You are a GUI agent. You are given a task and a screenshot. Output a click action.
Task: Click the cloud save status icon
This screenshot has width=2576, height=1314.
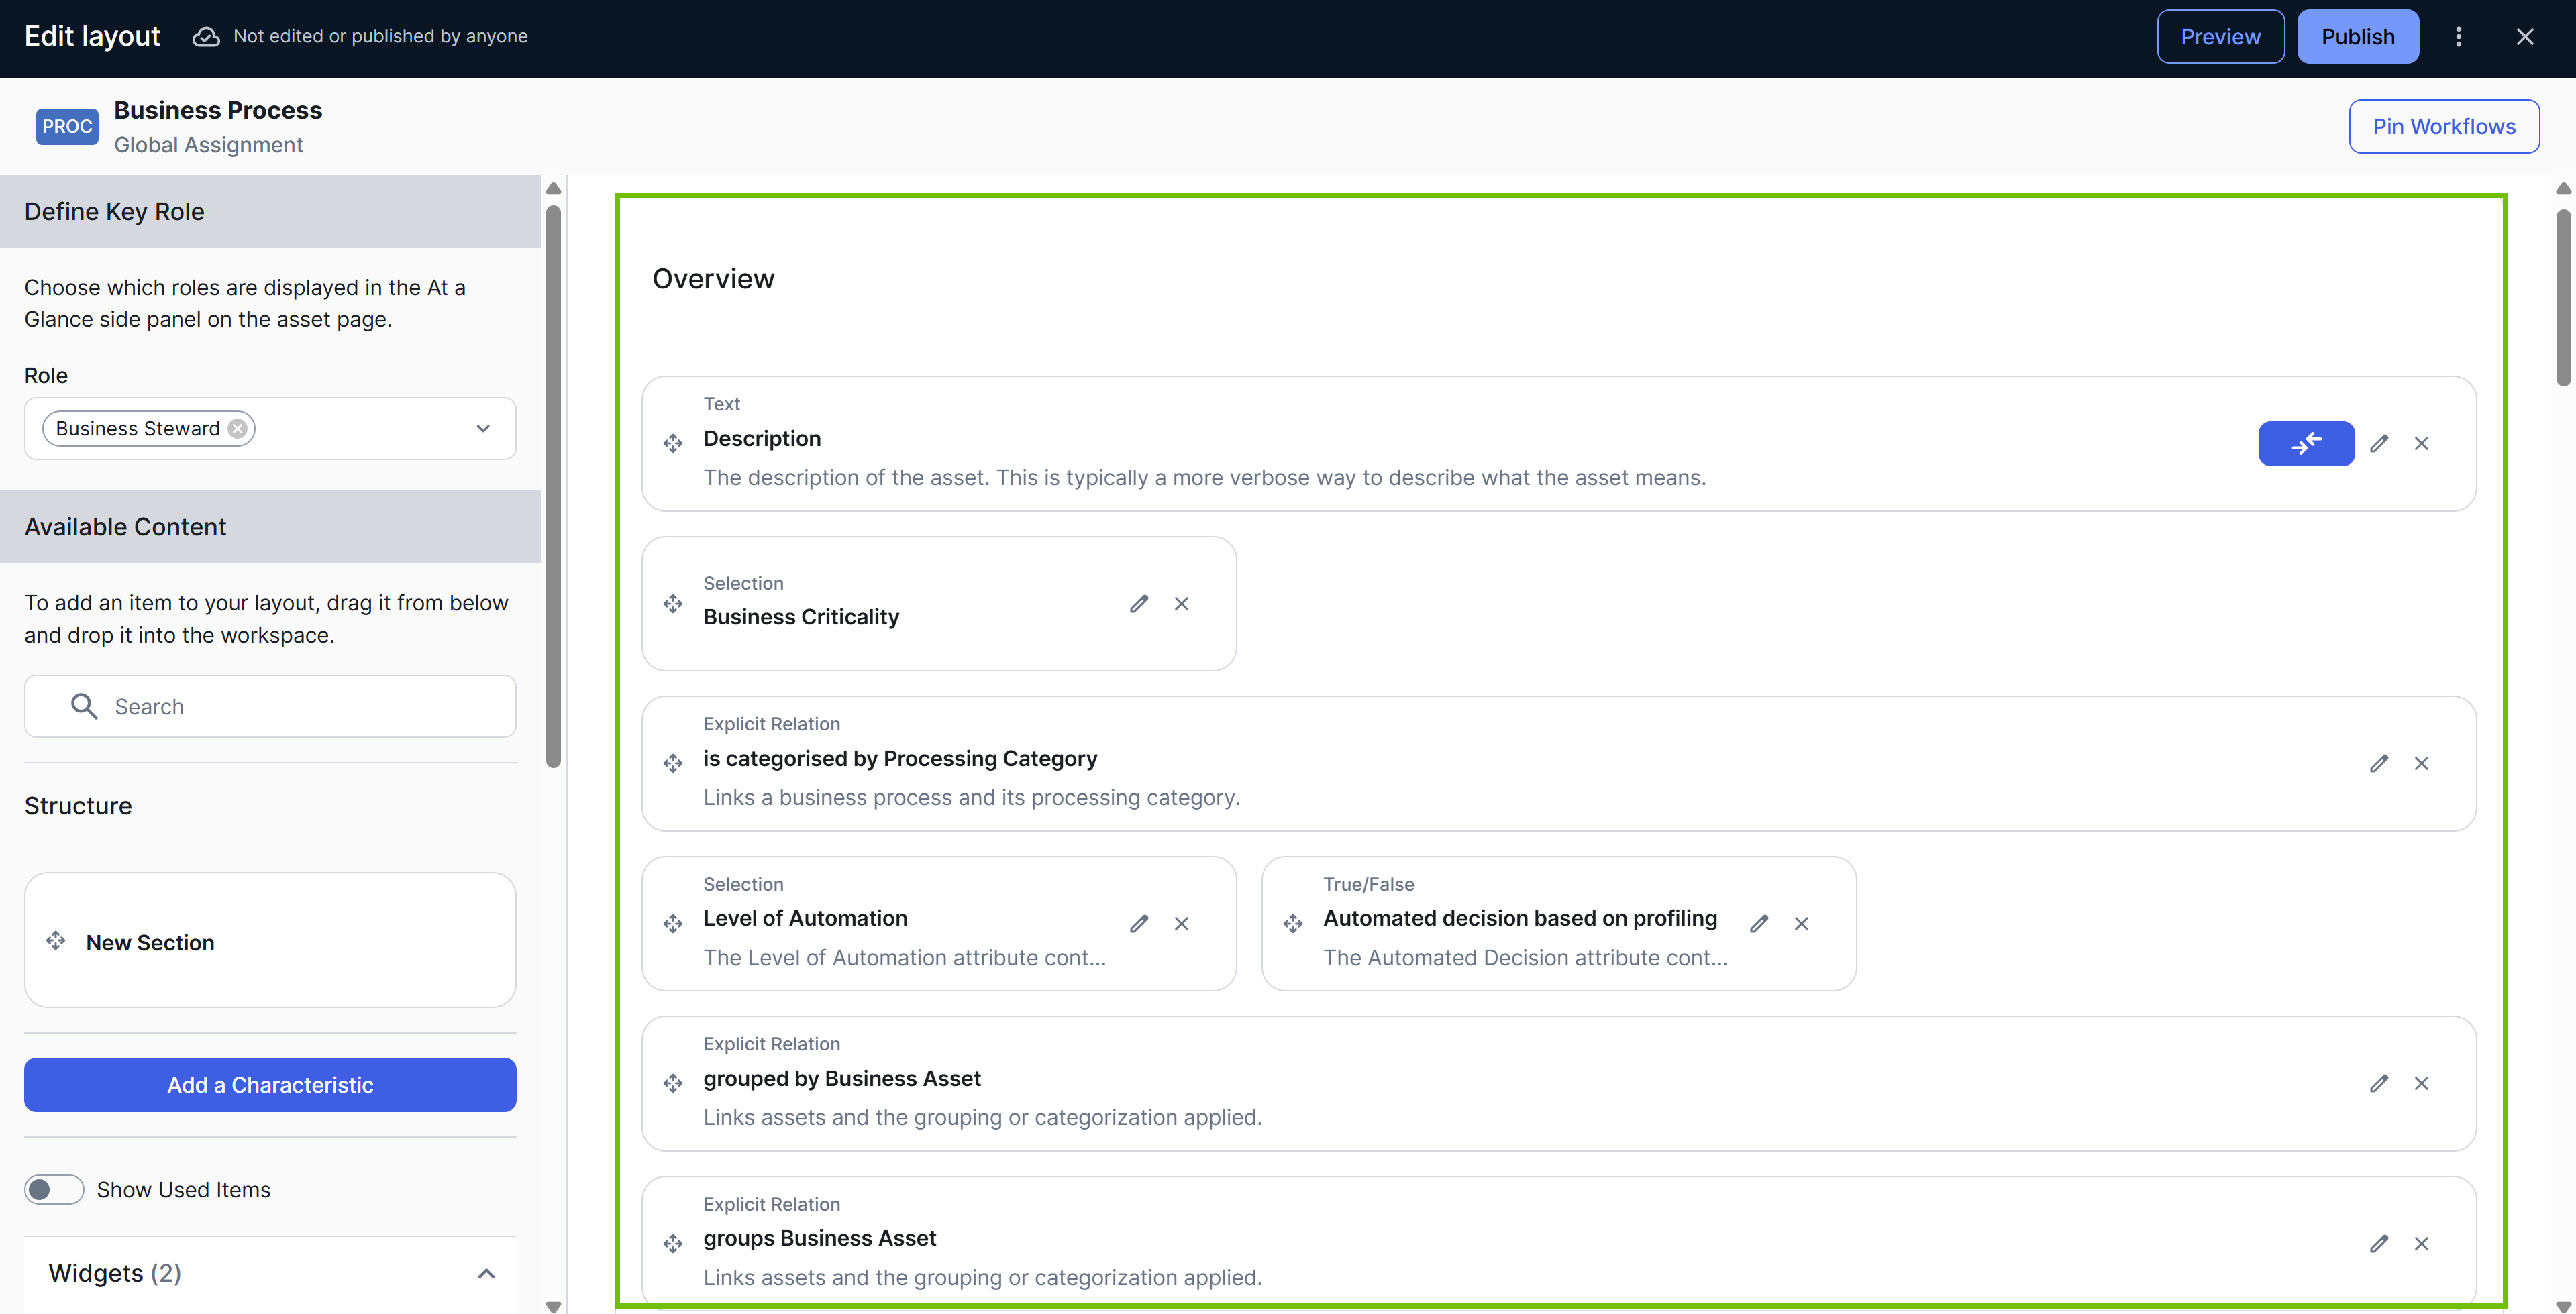click(206, 37)
